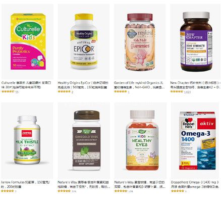The height and width of the screenshot is (217, 221).
Task: Open the Jarrow Milk Thistle bottle image
Action: [27, 140]
